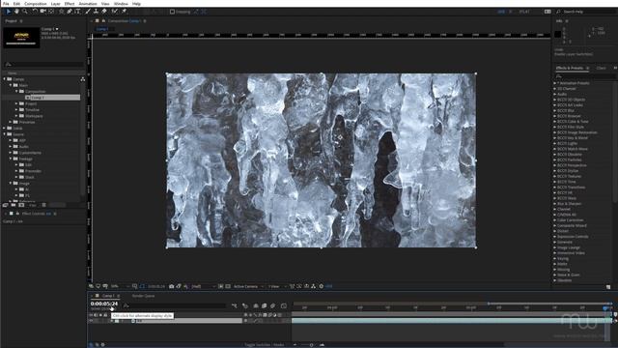Select the Pen tool

[70, 12]
